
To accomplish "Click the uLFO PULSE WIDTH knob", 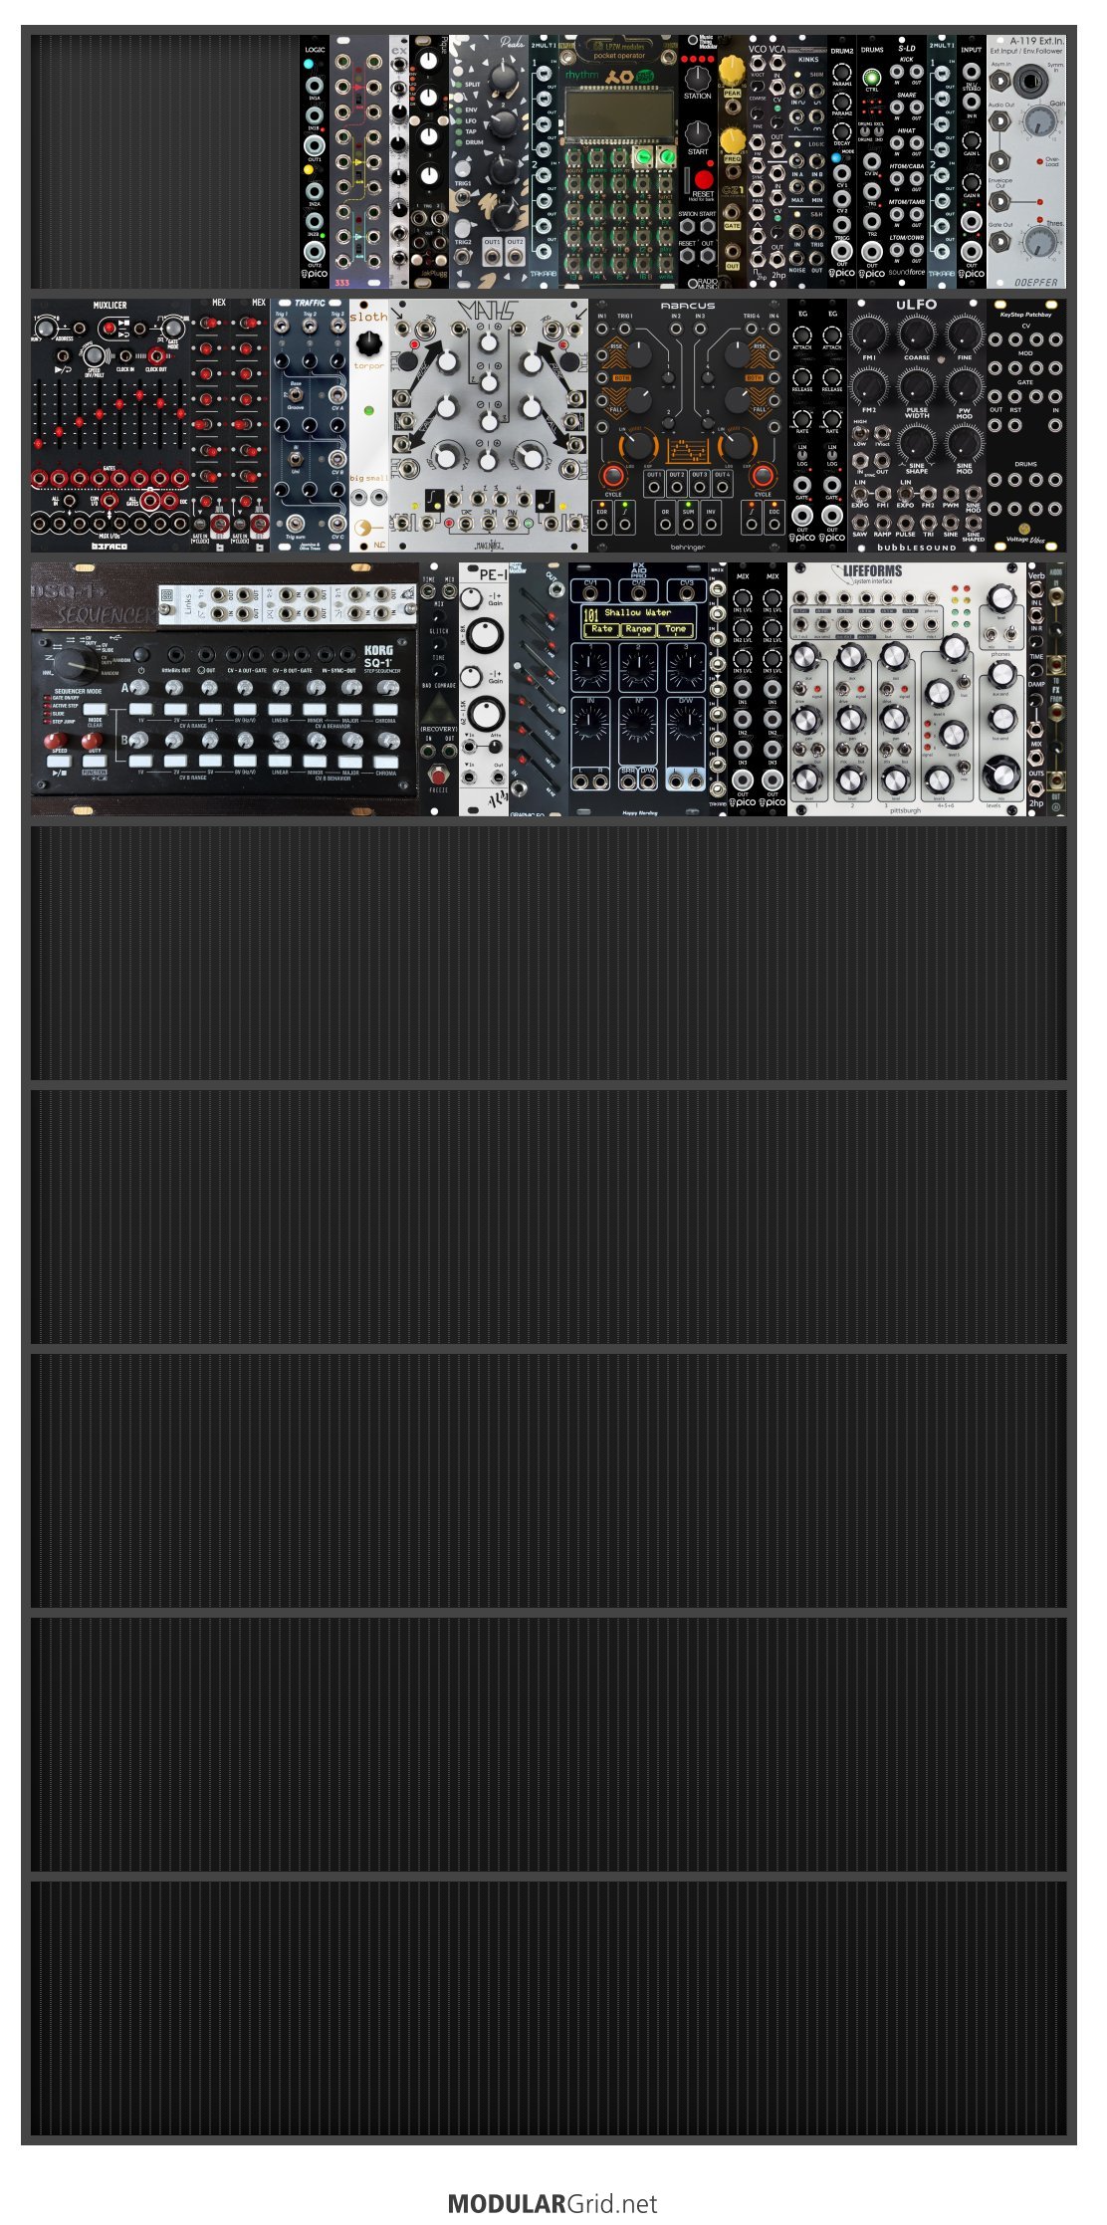I will 917,386.
